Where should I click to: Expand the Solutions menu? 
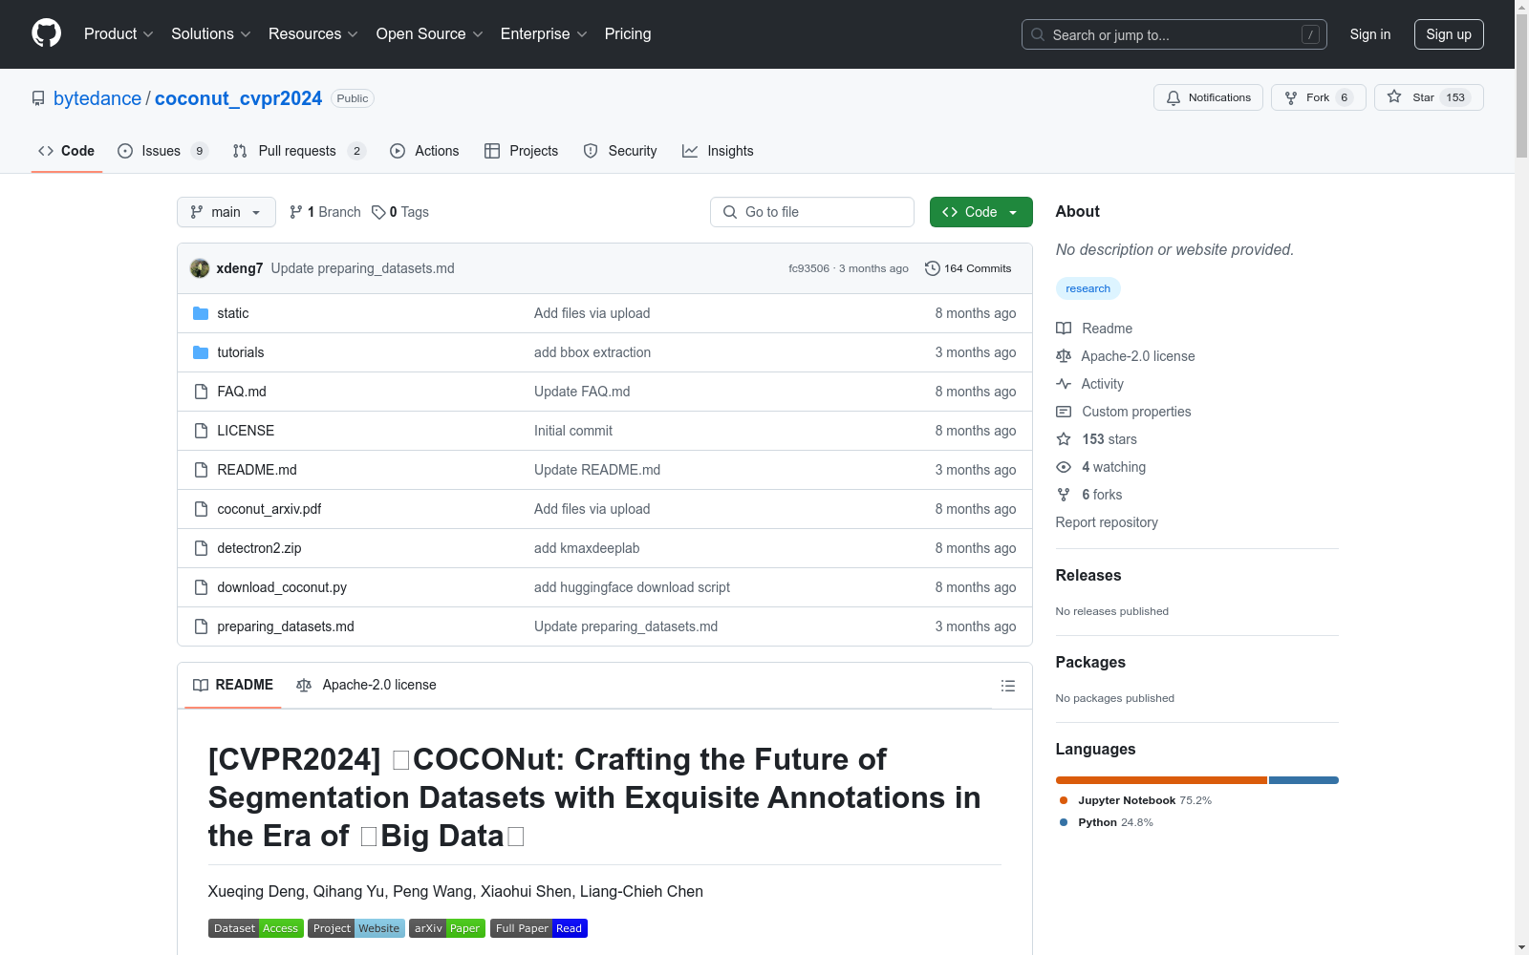211,34
